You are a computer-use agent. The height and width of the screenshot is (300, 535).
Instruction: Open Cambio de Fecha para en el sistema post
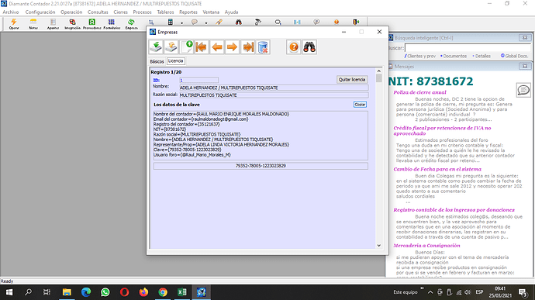(x=437, y=169)
